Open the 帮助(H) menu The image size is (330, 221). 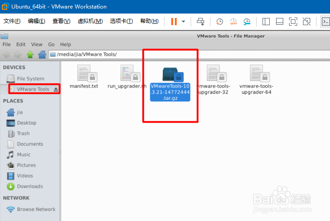click(x=149, y=21)
